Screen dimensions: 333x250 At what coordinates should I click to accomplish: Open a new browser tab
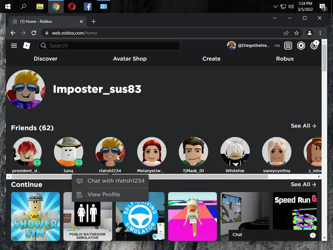coord(93,21)
